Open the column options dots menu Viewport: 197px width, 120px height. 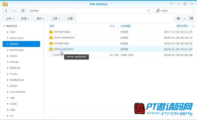[193, 26]
